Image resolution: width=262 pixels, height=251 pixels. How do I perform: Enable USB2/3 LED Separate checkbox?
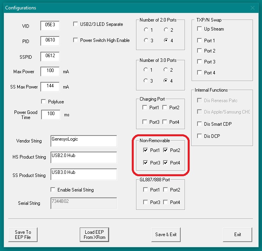click(76, 24)
